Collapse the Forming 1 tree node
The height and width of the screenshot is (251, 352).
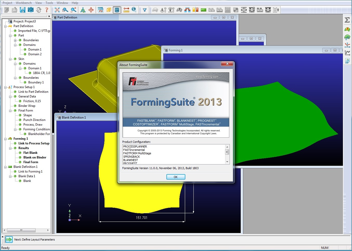(5, 139)
